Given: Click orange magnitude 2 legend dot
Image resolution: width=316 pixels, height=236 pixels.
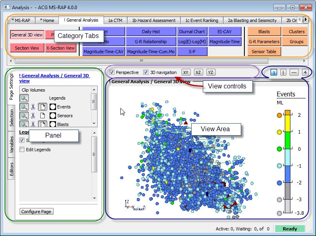Looking at the screenshot, I should click(x=279, y=115).
